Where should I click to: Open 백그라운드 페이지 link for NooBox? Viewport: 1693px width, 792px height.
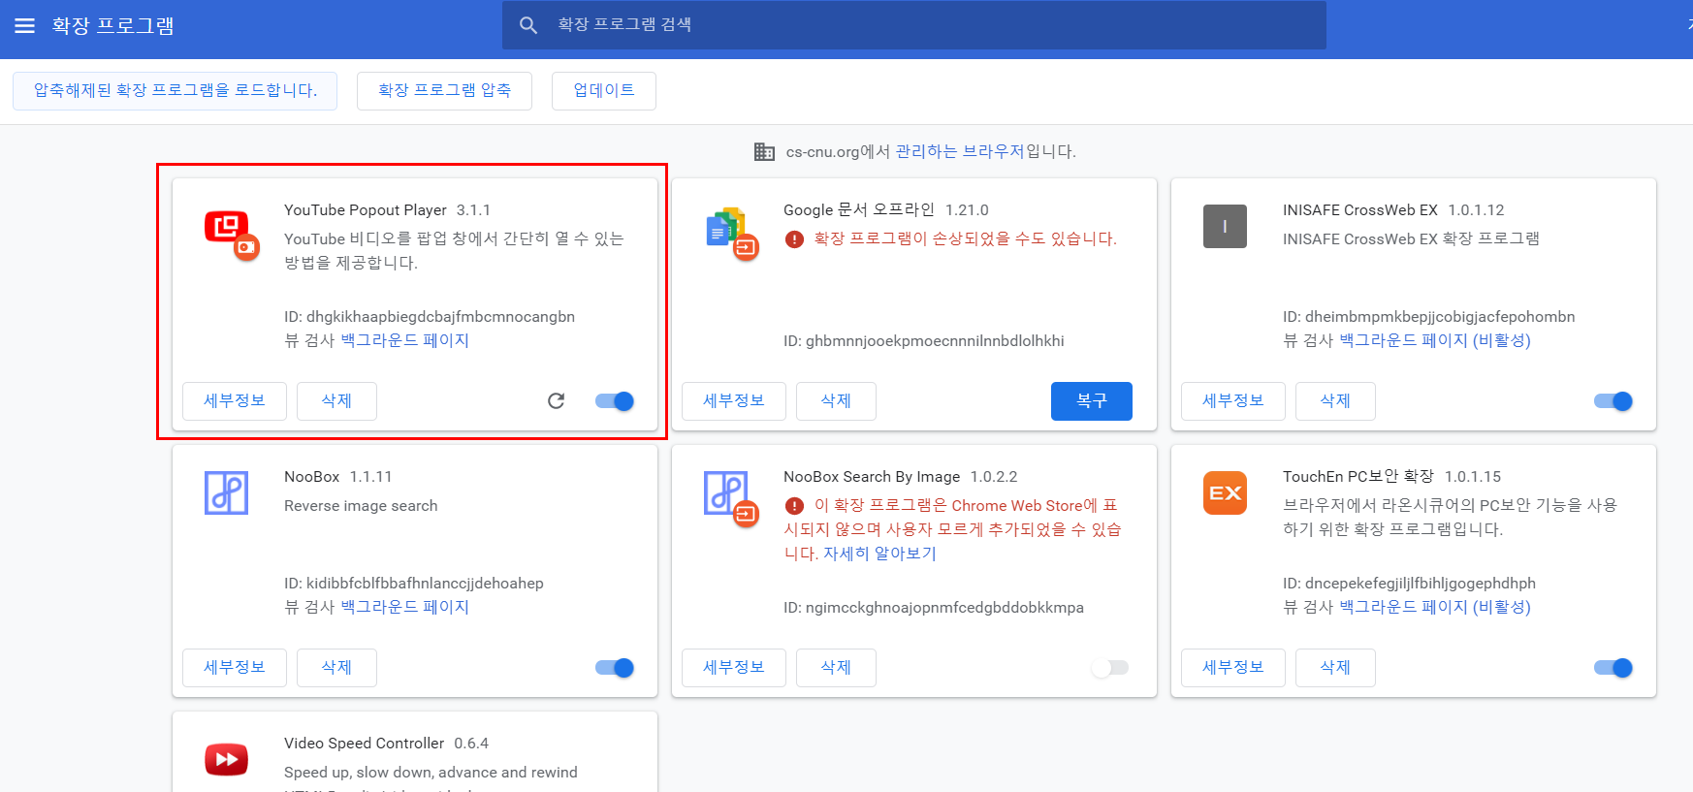pos(405,607)
